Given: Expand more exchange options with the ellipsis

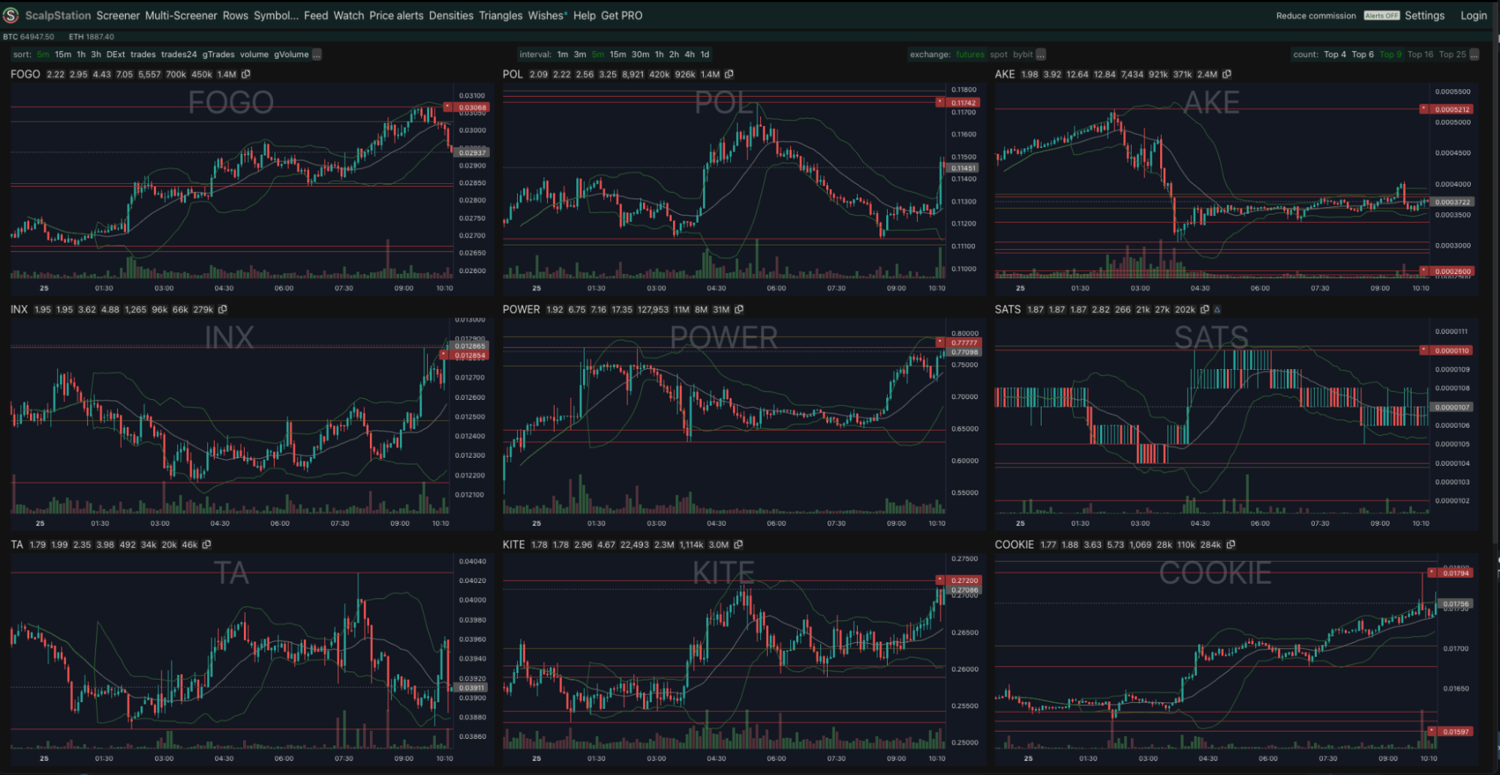Looking at the screenshot, I should (x=1041, y=54).
